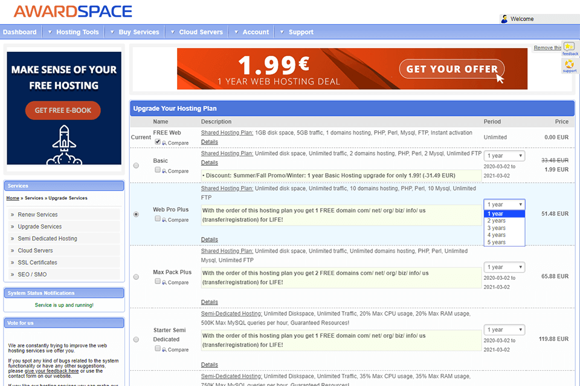Expand the Account menu
The height and width of the screenshot is (386, 580).
point(255,32)
